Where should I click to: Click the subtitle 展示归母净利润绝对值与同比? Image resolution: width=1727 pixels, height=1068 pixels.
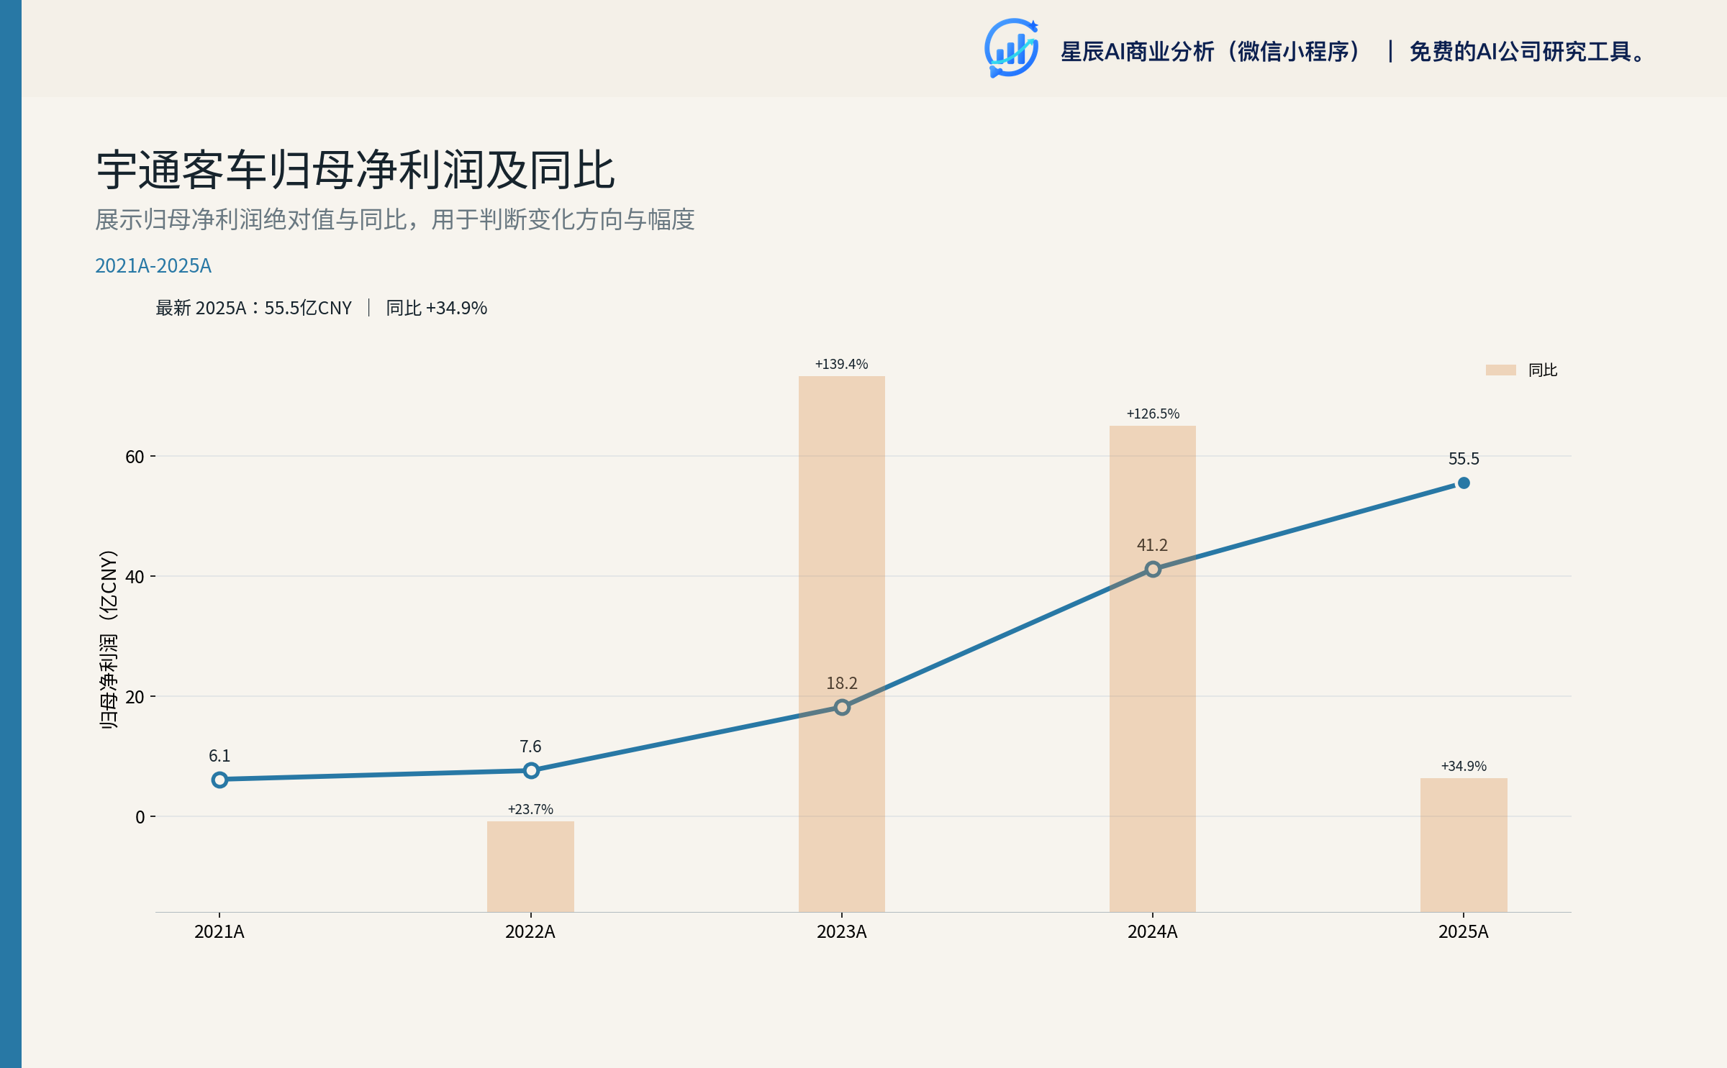point(251,219)
